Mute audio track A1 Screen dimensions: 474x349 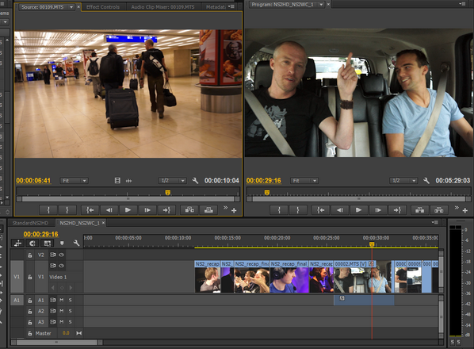click(x=61, y=300)
